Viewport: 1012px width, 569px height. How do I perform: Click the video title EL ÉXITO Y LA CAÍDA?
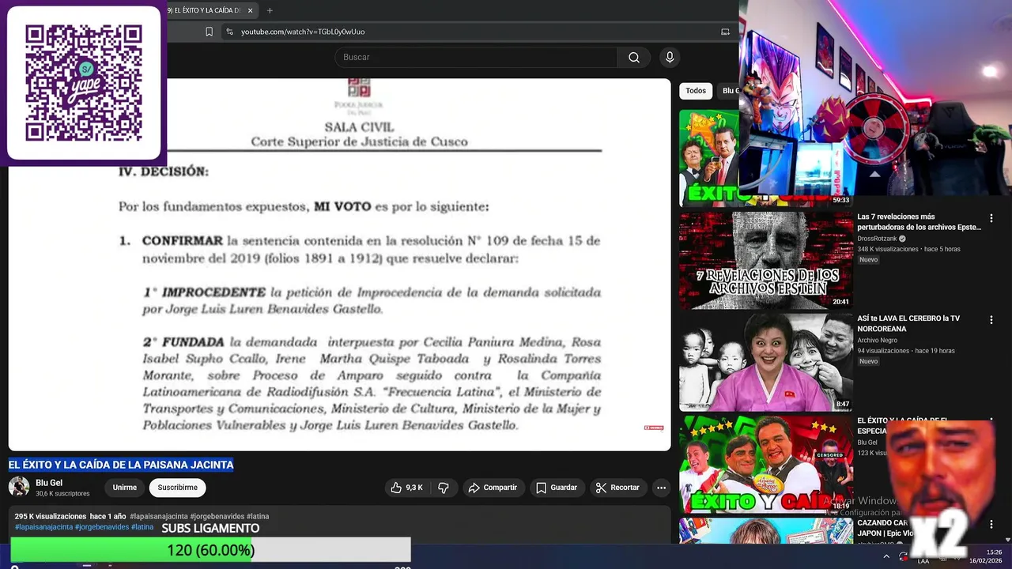(x=121, y=465)
